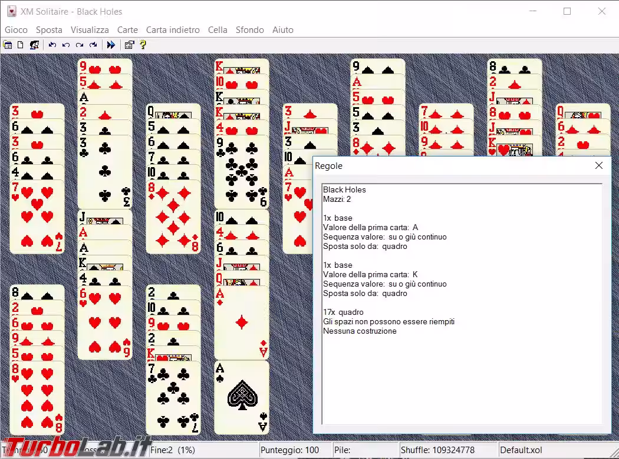This screenshot has height=459, width=619.
Task: Start a new game with blank page icon
Action: click(21, 45)
